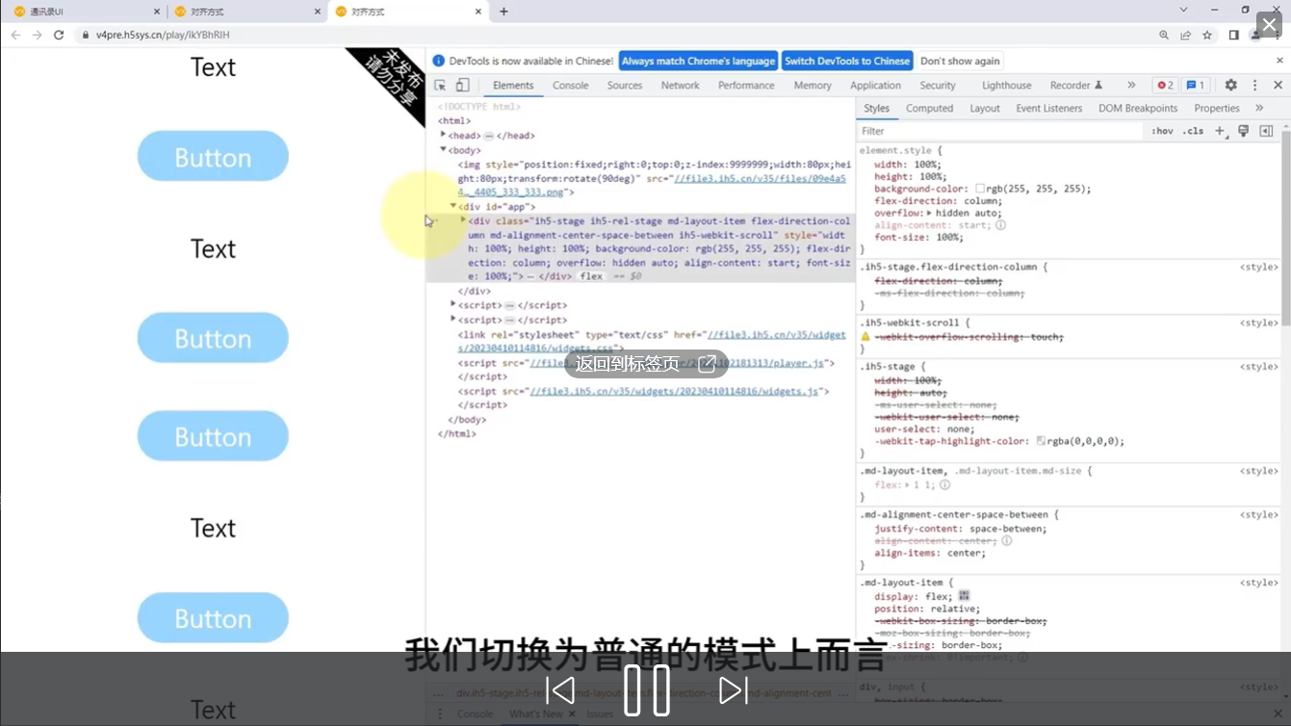
Task: Go back with the browser back arrow
Action: click(x=15, y=35)
